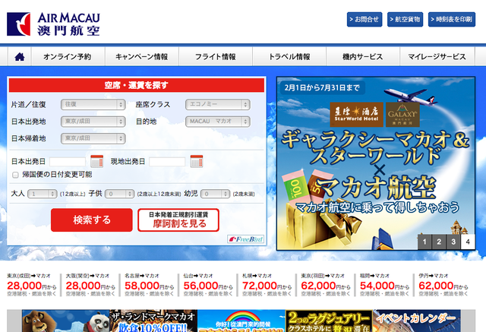Open the お問合せ link in header
Screen dimensions: 486x332
pos(364,20)
